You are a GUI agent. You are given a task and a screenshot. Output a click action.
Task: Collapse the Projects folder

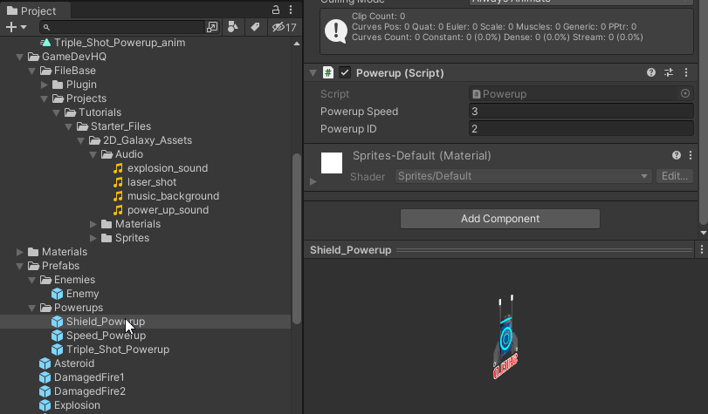pyautogui.click(x=45, y=98)
